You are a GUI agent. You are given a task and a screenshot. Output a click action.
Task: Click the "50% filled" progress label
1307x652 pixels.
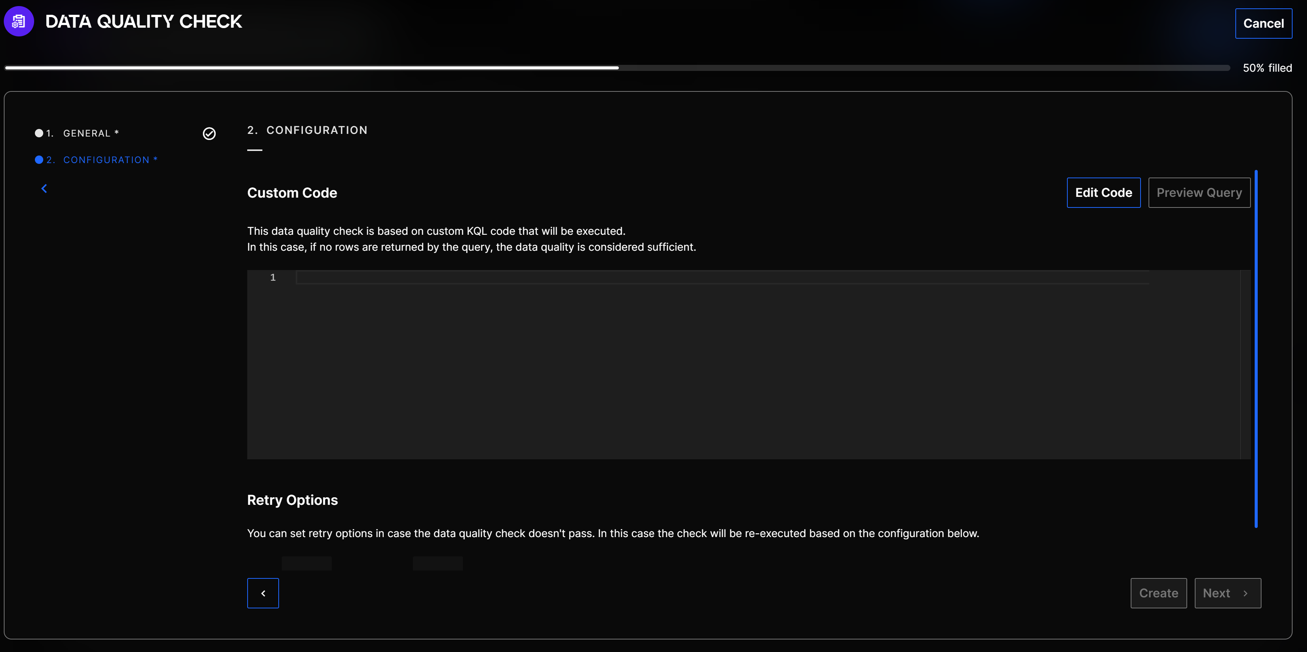point(1267,68)
